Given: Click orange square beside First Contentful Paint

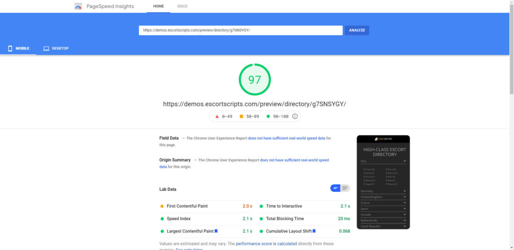Looking at the screenshot, I should click(162, 206).
